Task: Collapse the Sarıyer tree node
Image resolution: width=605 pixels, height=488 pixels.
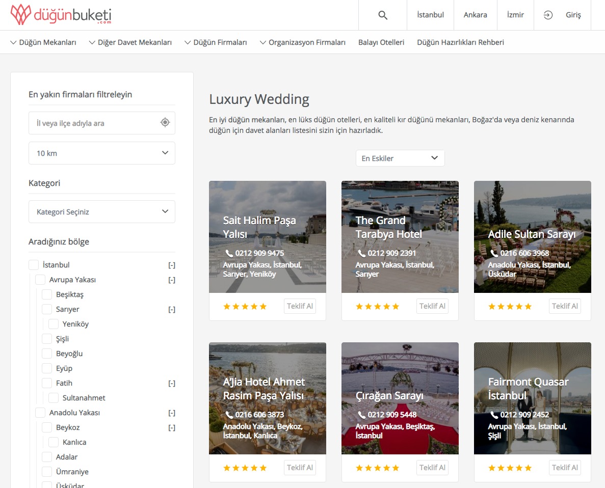Action: point(172,309)
